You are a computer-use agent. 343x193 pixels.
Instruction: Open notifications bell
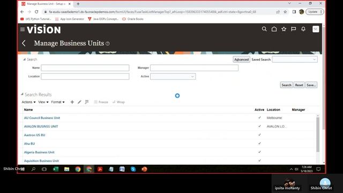303,29
